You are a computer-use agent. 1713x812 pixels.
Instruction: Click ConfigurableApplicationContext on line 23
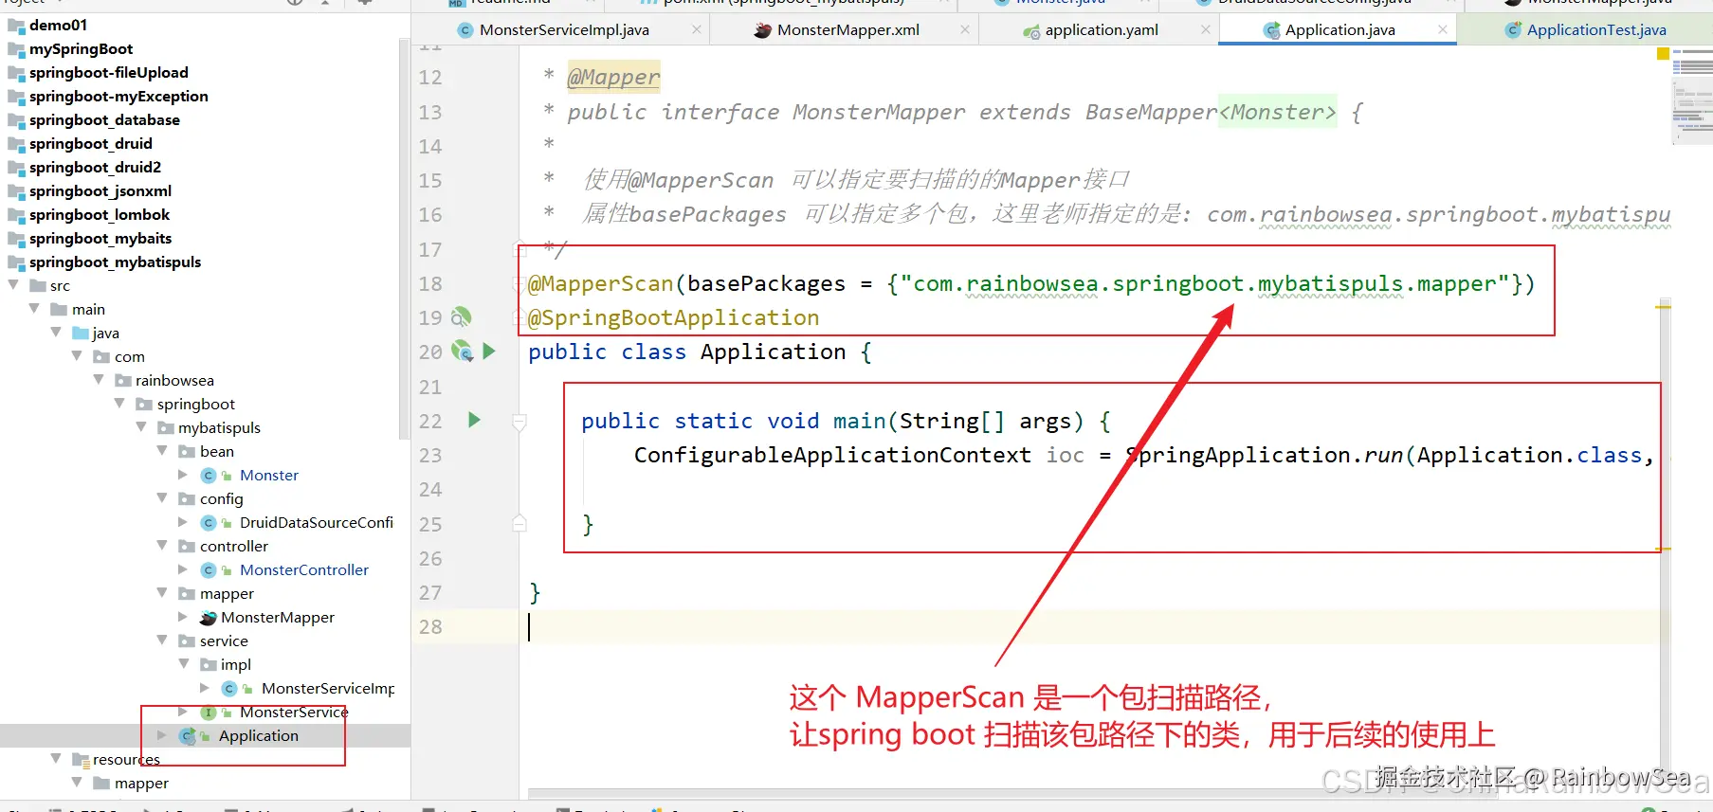click(832, 455)
